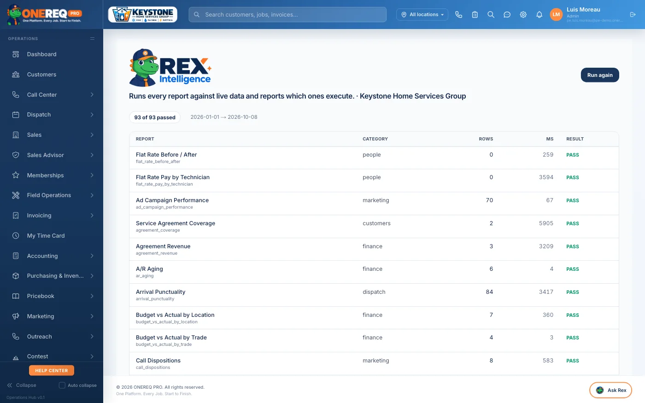This screenshot has width=645, height=403.
Task: Click the '93 of 93 passed' badge
Action: pos(155,117)
